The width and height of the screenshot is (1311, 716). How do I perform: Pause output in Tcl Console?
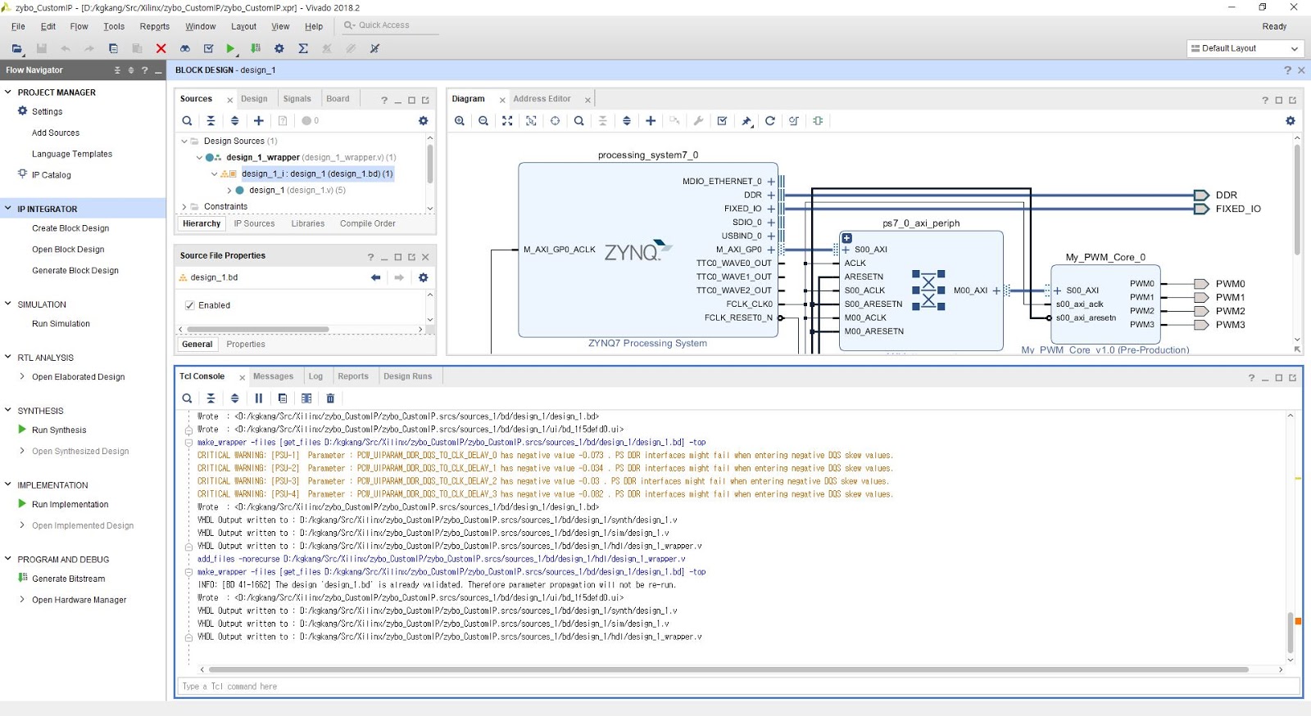[259, 399]
